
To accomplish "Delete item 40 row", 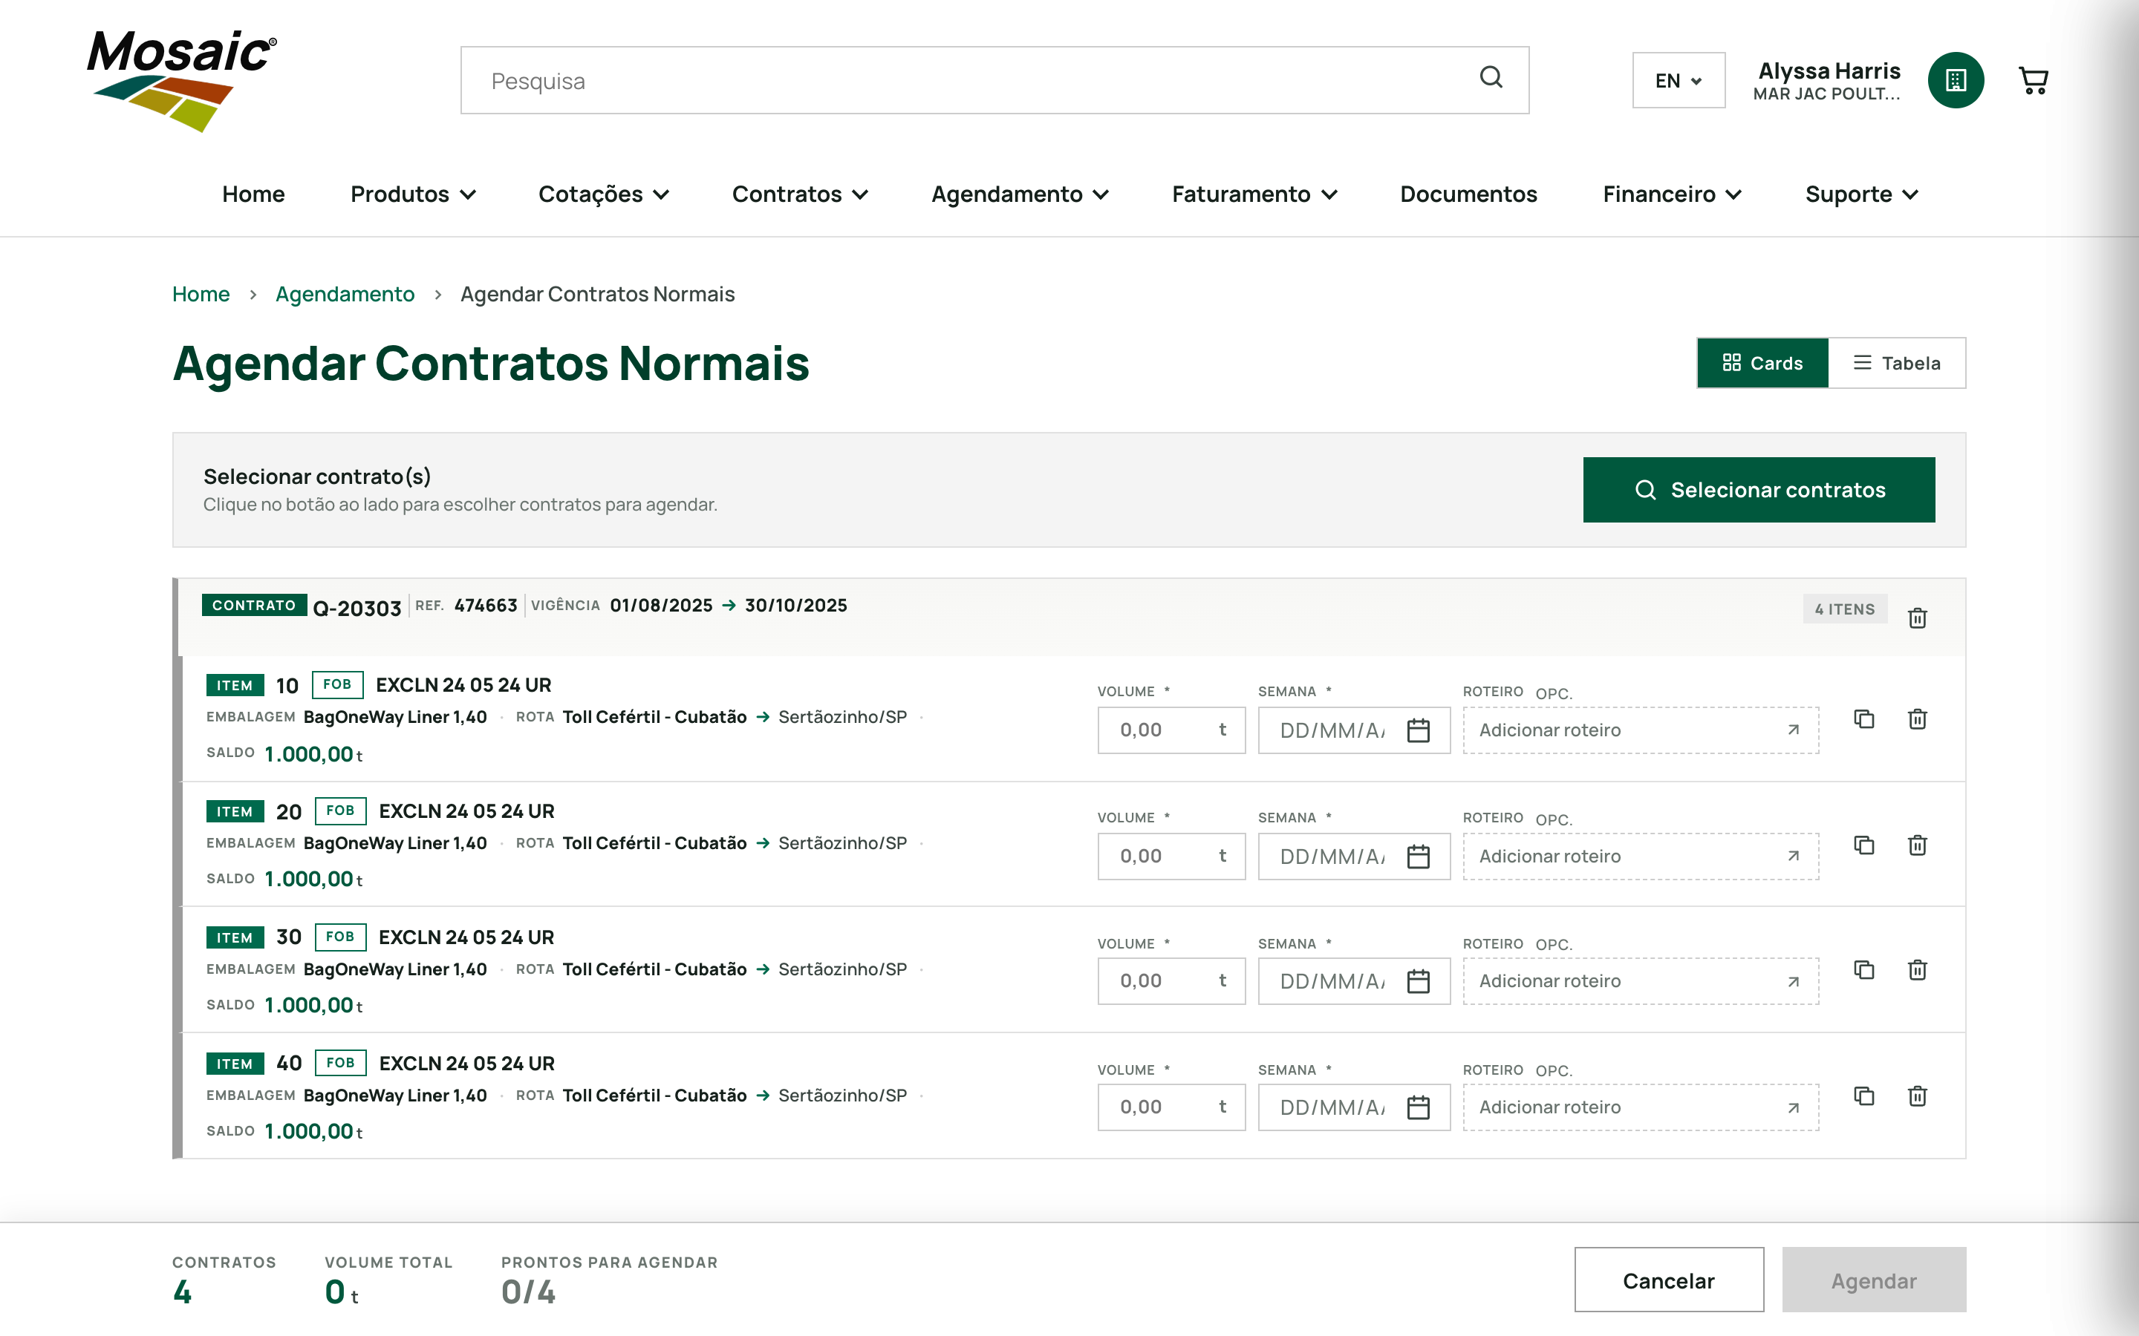I will (x=1917, y=1096).
